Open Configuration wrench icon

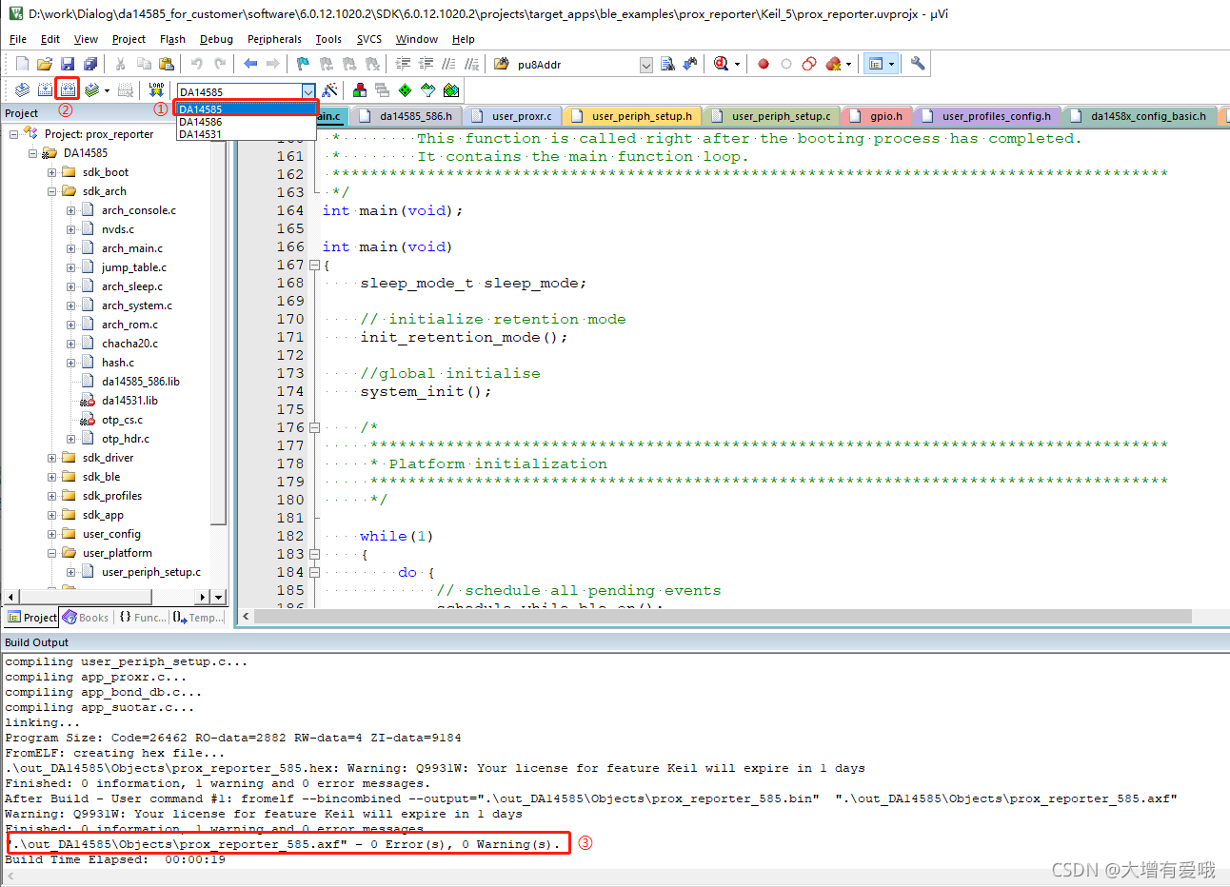918,64
